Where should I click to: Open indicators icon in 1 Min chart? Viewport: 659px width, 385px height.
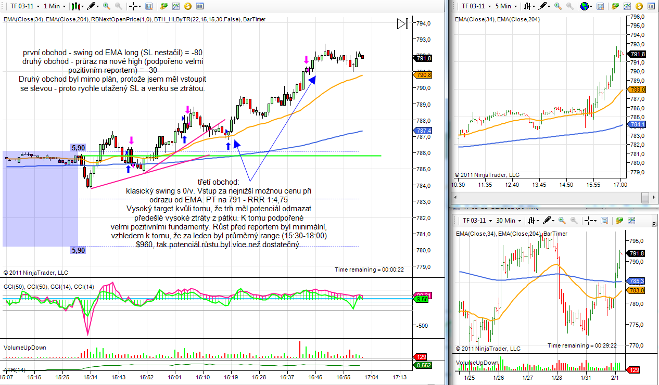click(176, 6)
